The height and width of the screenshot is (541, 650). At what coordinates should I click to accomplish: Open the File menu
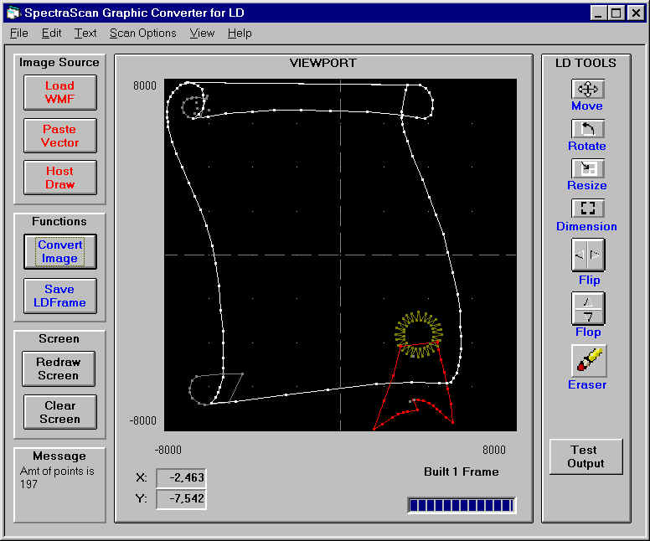click(19, 33)
